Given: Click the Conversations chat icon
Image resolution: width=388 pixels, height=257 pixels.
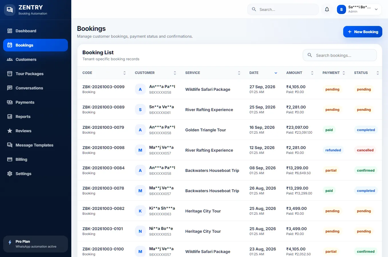Looking at the screenshot, I should [10, 88].
